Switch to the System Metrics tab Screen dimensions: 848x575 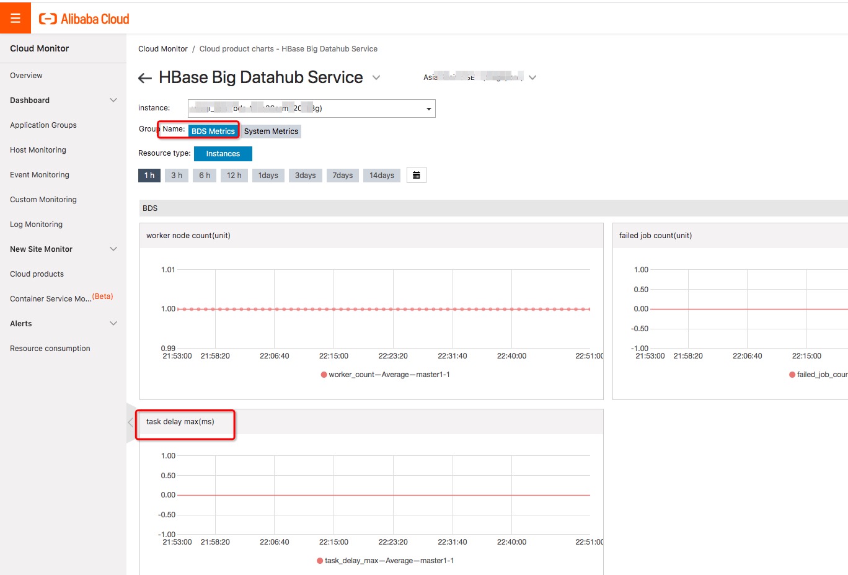click(271, 131)
